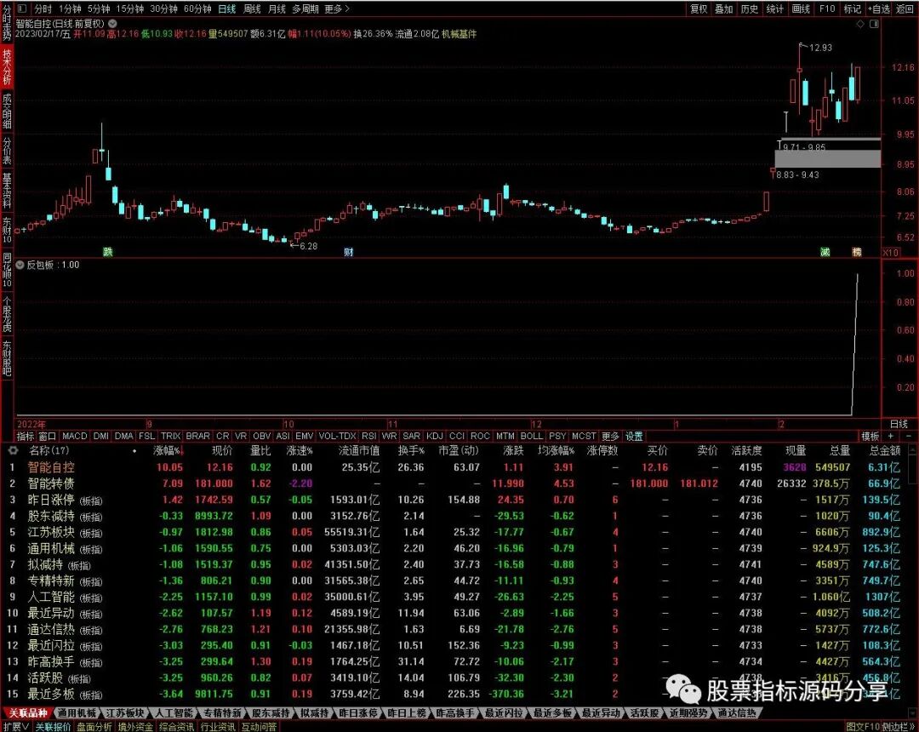Click the 标记 mark button

852,9
